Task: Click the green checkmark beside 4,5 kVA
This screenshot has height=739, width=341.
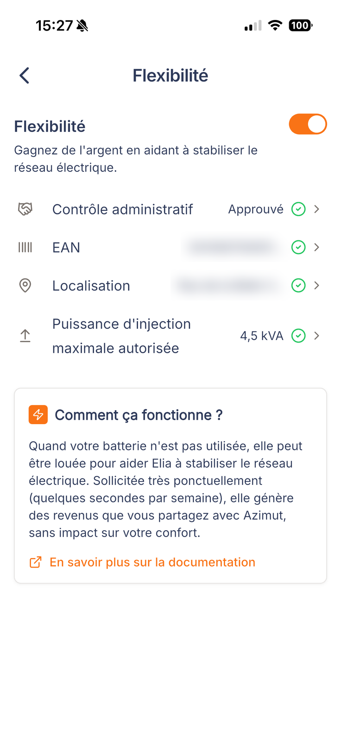Action: tap(298, 336)
